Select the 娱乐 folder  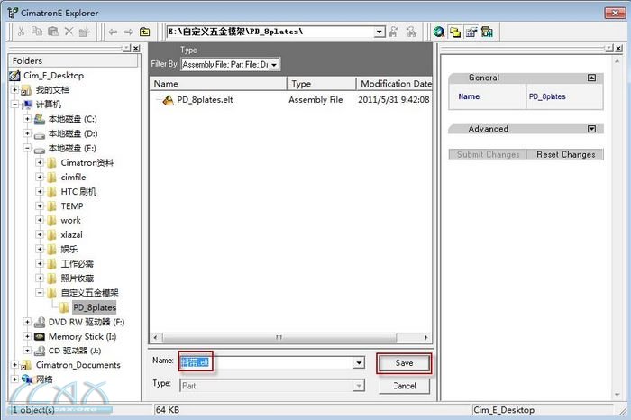tap(69, 249)
